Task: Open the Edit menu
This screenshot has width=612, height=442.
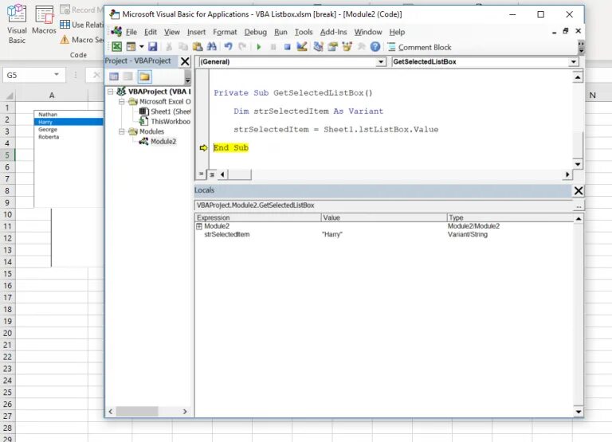Action: 151,32
